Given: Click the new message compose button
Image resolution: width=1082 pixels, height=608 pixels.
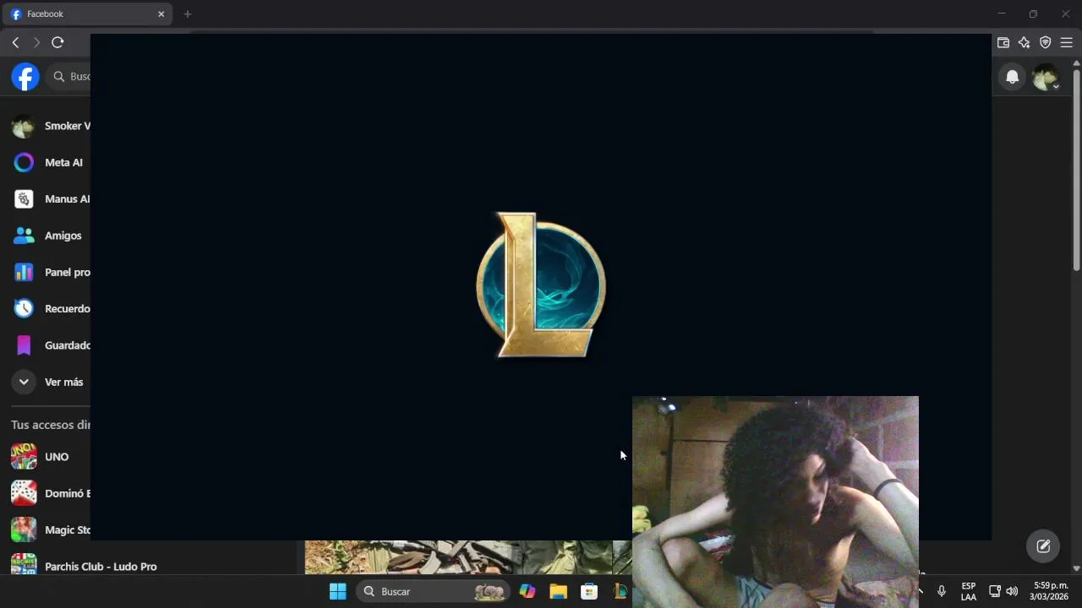Looking at the screenshot, I should 1043,546.
